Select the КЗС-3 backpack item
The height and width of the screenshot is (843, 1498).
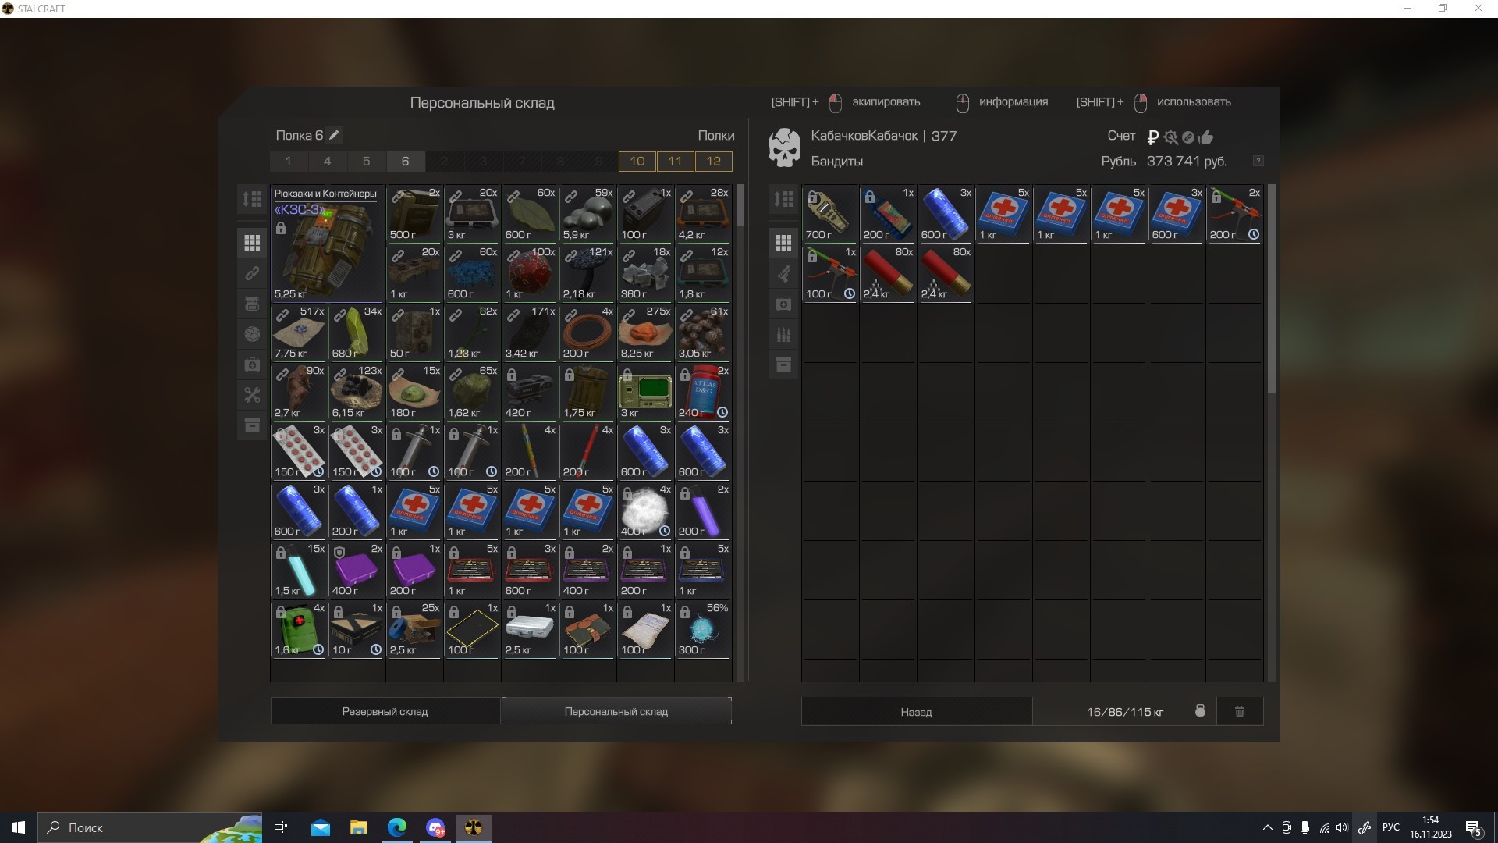328,244
